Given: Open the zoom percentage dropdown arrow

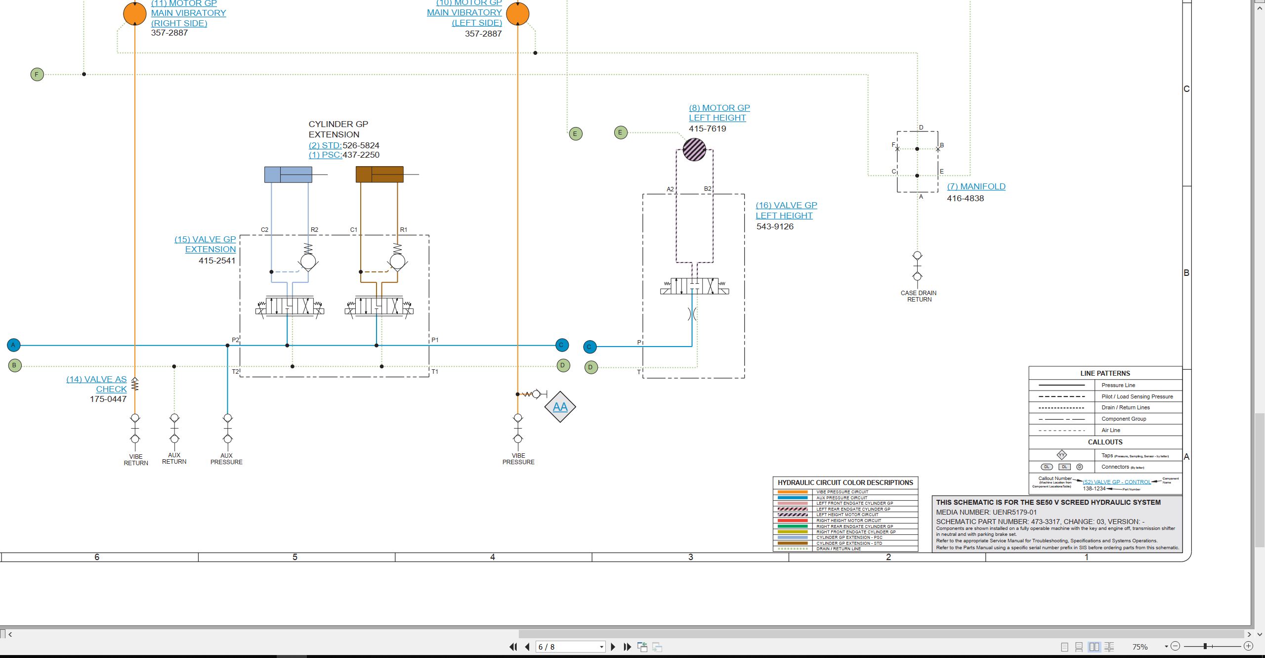Looking at the screenshot, I should click(x=1166, y=647).
